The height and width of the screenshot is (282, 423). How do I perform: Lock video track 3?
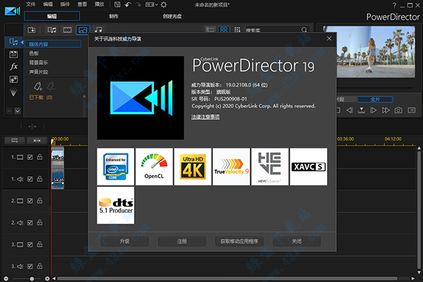pyautogui.click(x=39, y=244)
